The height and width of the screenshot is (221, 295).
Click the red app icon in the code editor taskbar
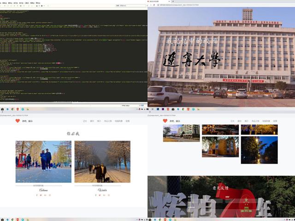click(18, 109)
